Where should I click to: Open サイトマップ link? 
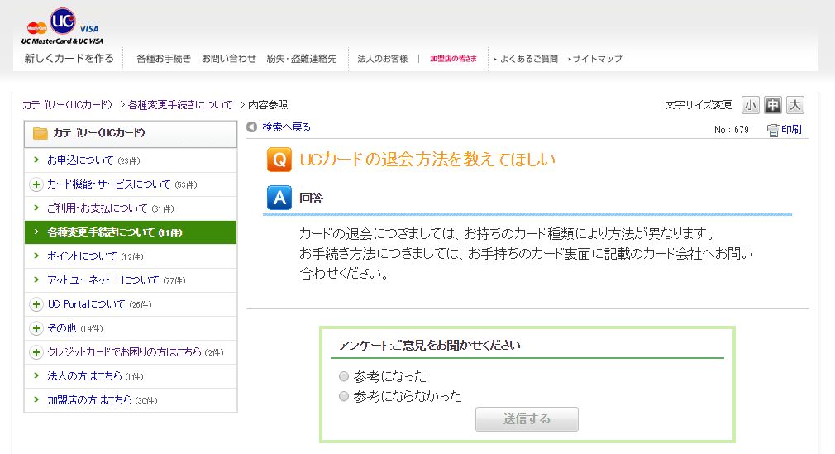pos(597,59)
